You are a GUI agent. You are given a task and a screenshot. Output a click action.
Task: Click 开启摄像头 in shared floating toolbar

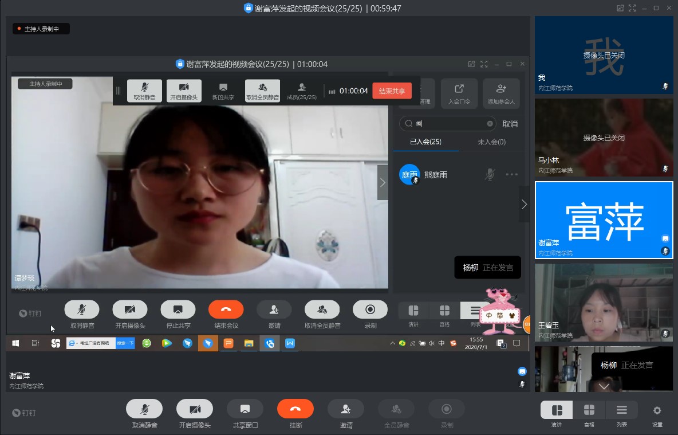(x=184, y=91)
